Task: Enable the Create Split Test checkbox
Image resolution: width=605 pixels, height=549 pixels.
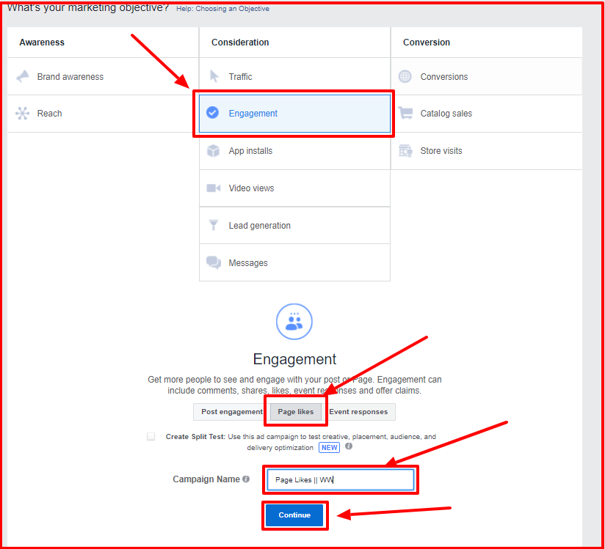Action: click(151, 436)
